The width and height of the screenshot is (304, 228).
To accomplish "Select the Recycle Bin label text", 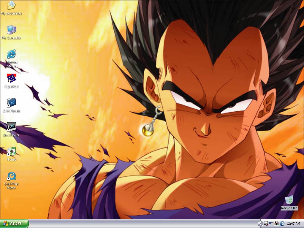I will (289, 208).
